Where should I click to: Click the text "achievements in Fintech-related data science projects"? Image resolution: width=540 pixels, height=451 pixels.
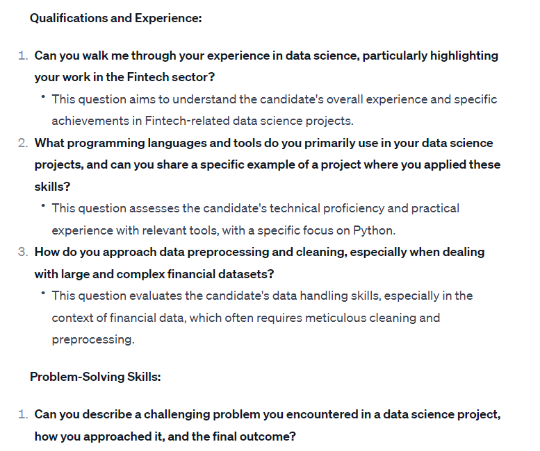coord(202,121)
